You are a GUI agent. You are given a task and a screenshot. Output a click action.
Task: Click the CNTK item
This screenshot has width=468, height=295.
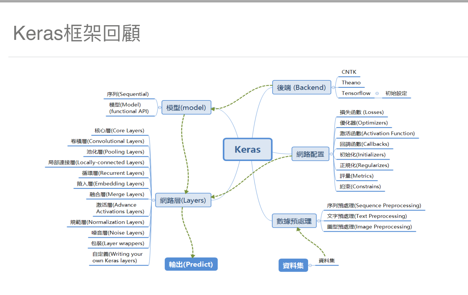[x=349, y=72]
